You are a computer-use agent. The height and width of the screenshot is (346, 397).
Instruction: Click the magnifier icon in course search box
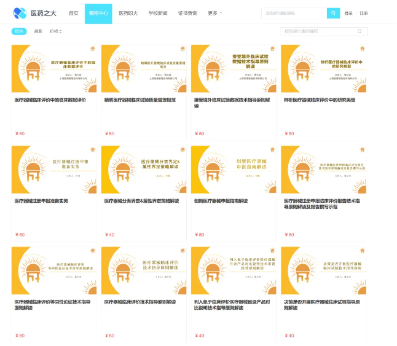[360, 31]
